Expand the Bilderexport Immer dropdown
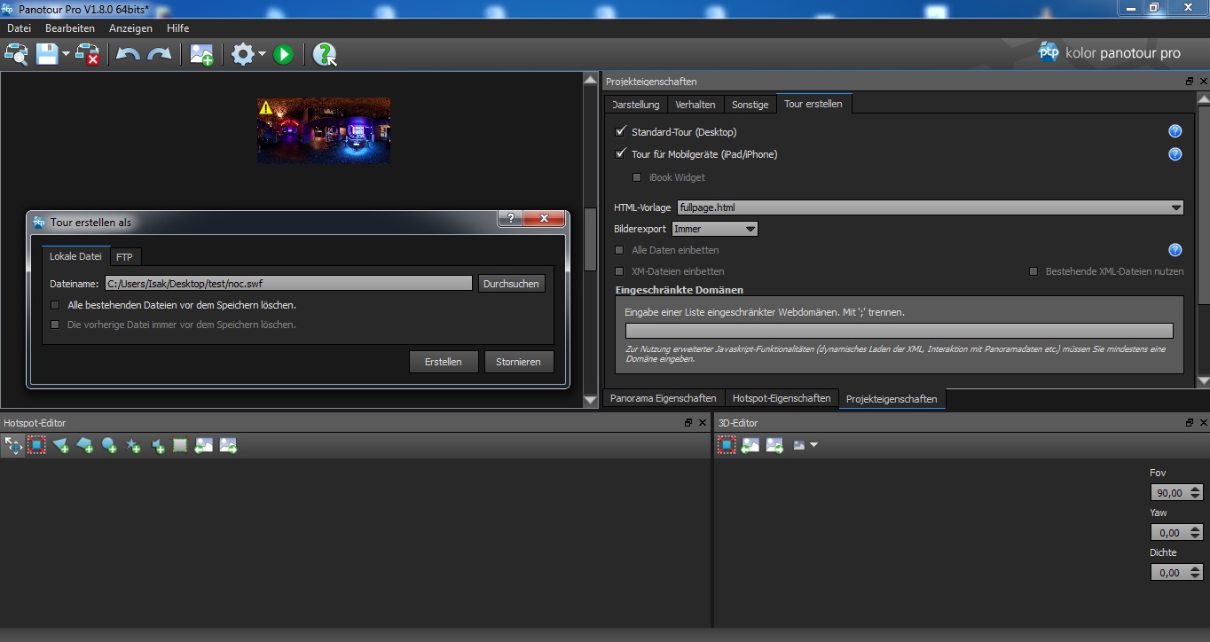This screenshot has height=642, width=1210. 715,229
